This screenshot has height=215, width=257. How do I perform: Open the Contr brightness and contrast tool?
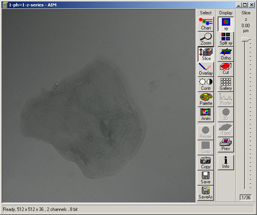(x=206, y=84)
